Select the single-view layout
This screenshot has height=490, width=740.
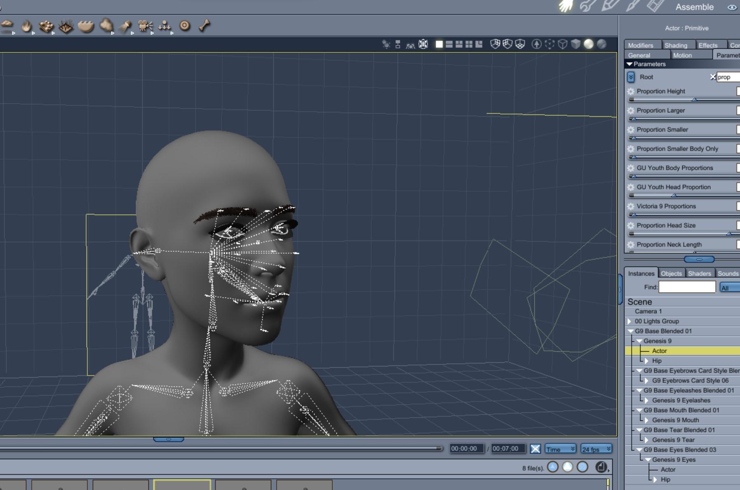click(439, 44)
